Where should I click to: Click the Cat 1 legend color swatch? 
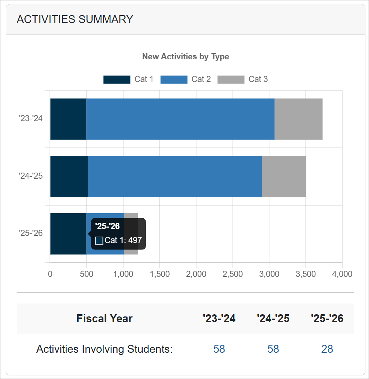(x=117, y=79)
